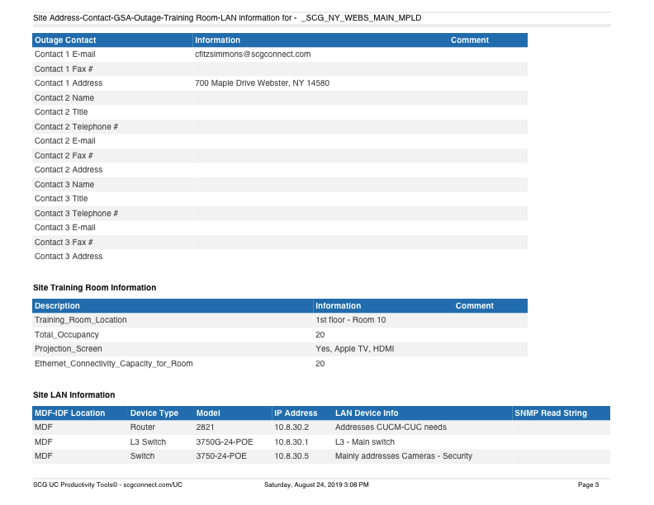
Task: Click the Projection_Screen value Yes, Apple TV, HDMI
Action: pyautogui.click(x=354, y=349)
